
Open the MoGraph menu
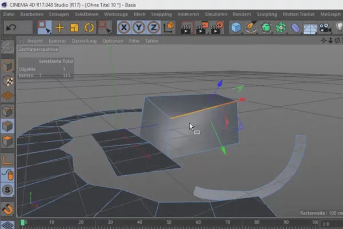(330, 14)
